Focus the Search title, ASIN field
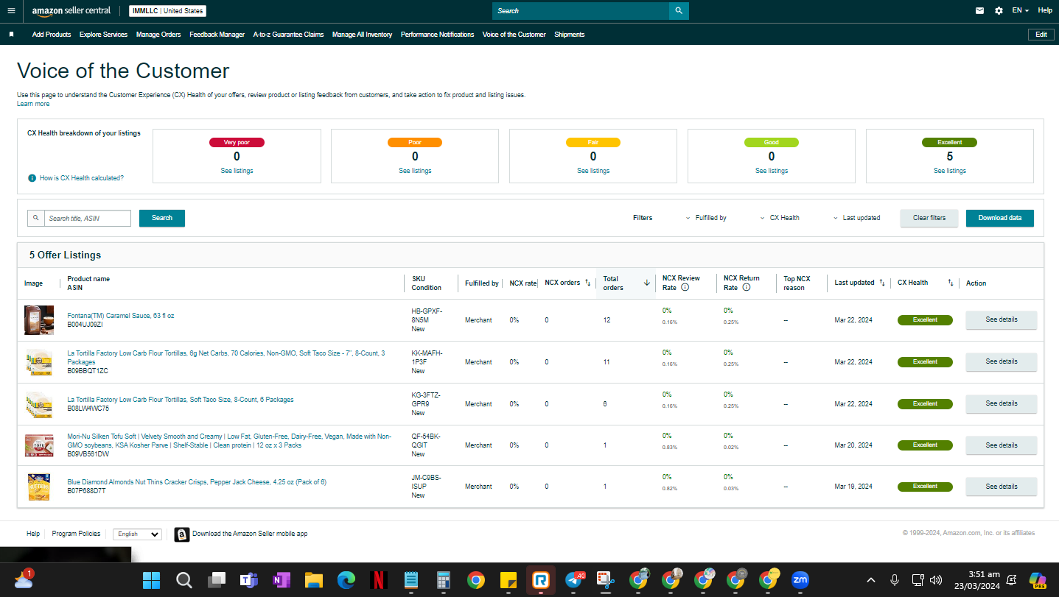 click(x=87, y=218)
